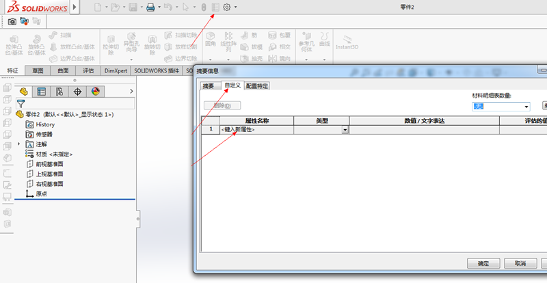
Task: Click 拉伸切除 extruded cut tool
Action: (x=111, y=45)
